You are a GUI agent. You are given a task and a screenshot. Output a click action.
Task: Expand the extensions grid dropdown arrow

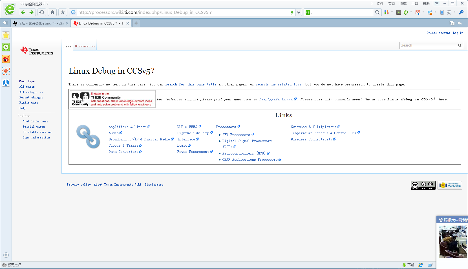(x=392, y=12)
